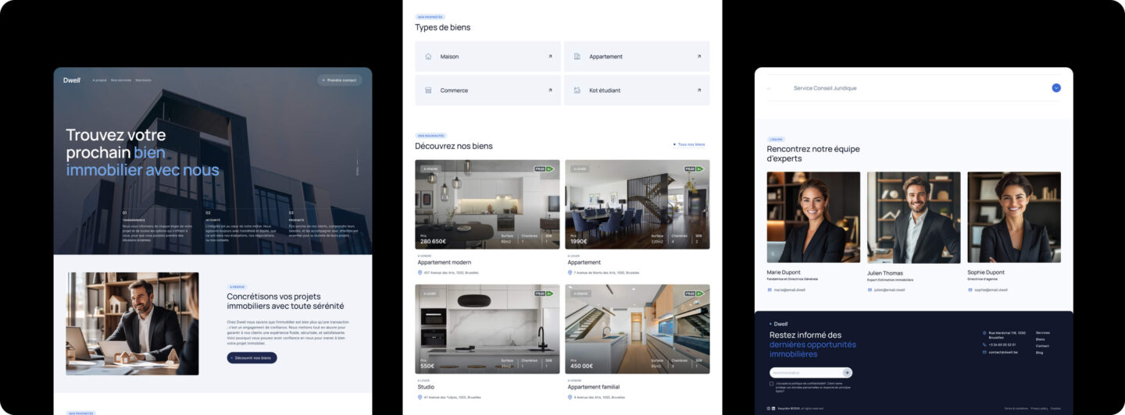Submit newsletter with the arrow button

coord(847,373)
